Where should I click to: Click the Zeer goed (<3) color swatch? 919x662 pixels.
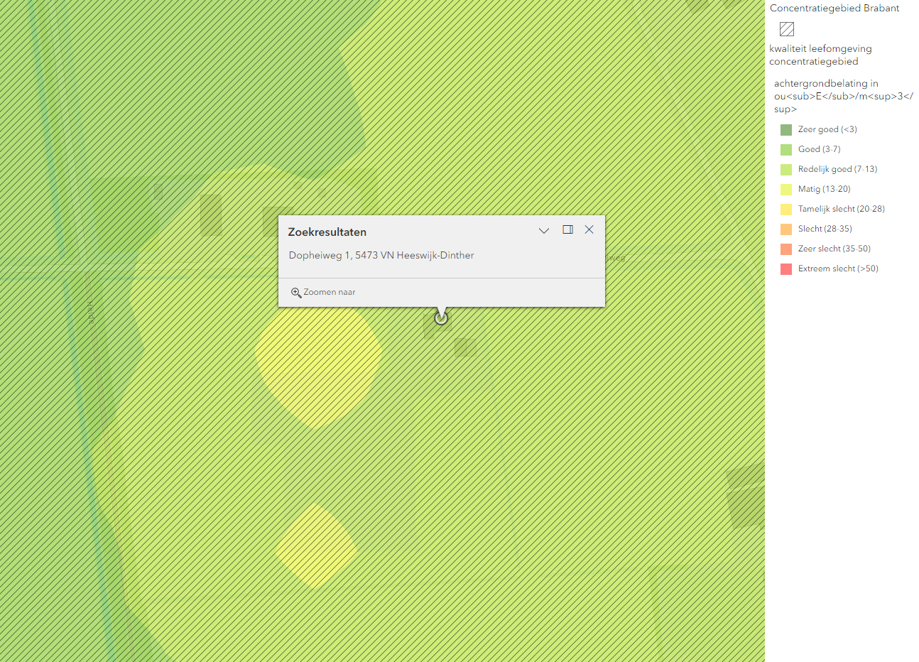tap(786, 130)
